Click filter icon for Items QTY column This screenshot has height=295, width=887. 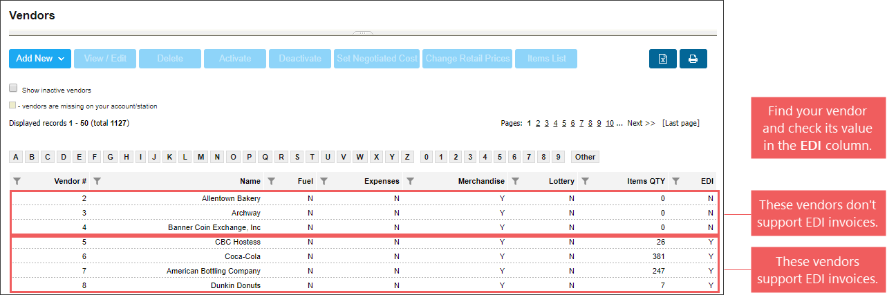point(585,181)
